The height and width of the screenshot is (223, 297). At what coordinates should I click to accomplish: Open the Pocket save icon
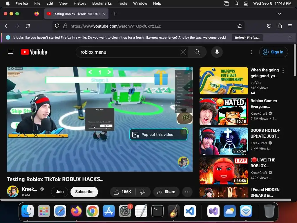click(269, 26)
